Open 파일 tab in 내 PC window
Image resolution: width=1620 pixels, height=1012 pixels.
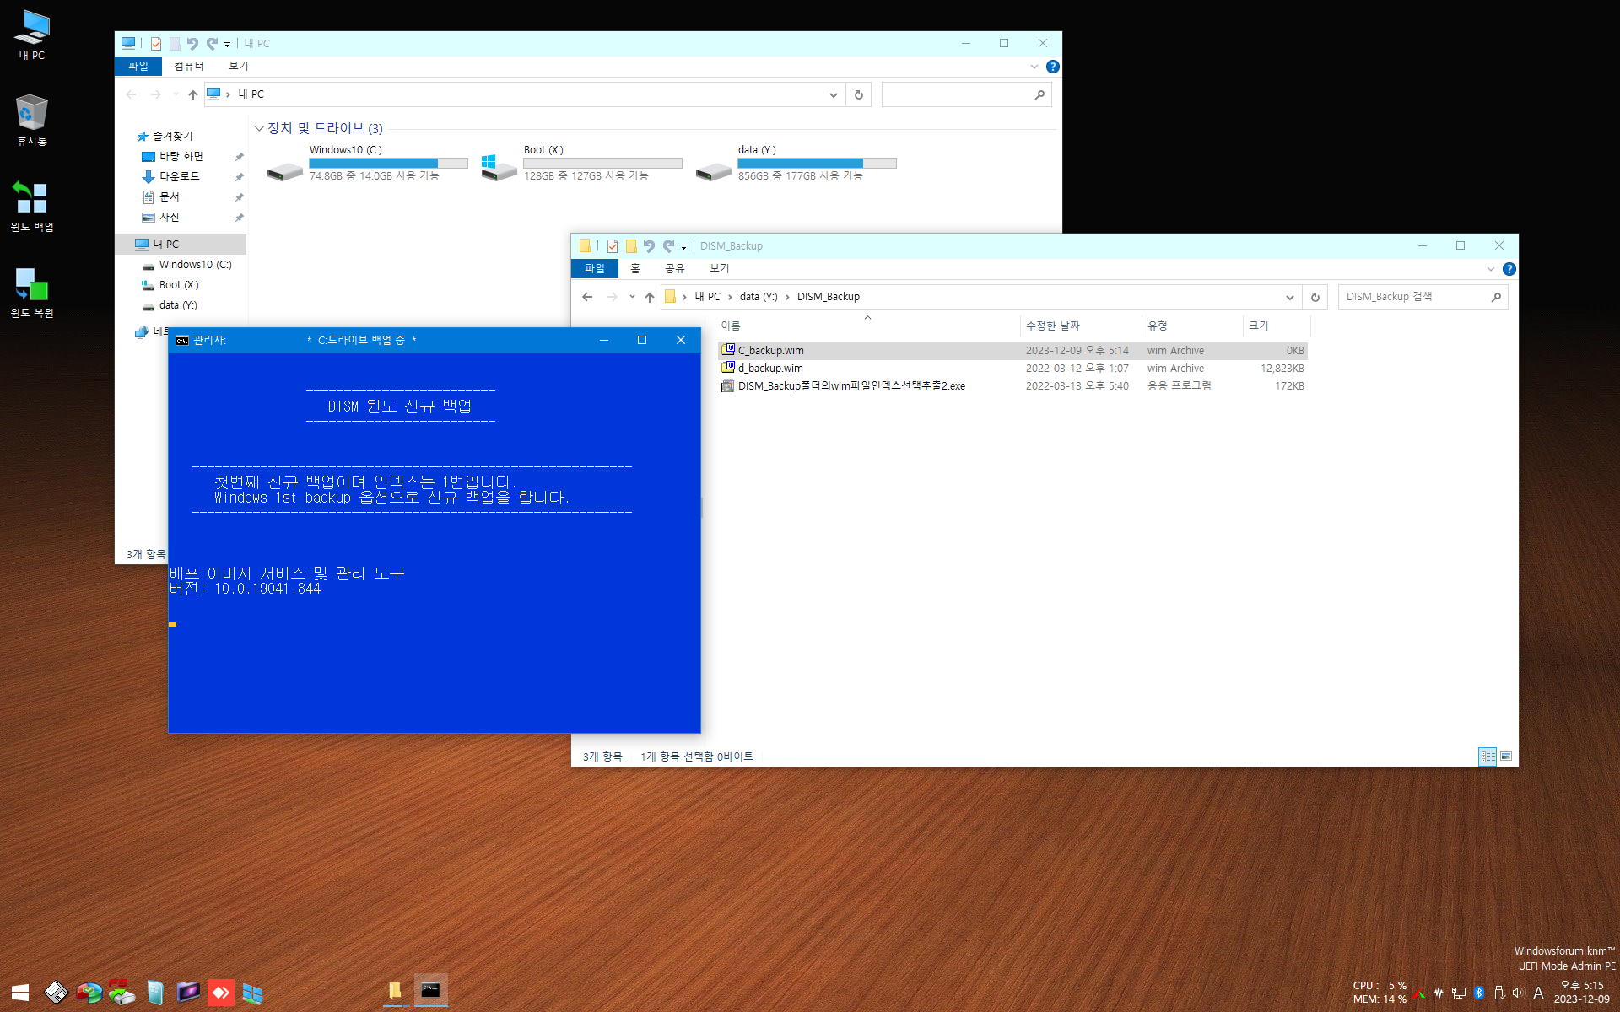click(x=138, y=66)
